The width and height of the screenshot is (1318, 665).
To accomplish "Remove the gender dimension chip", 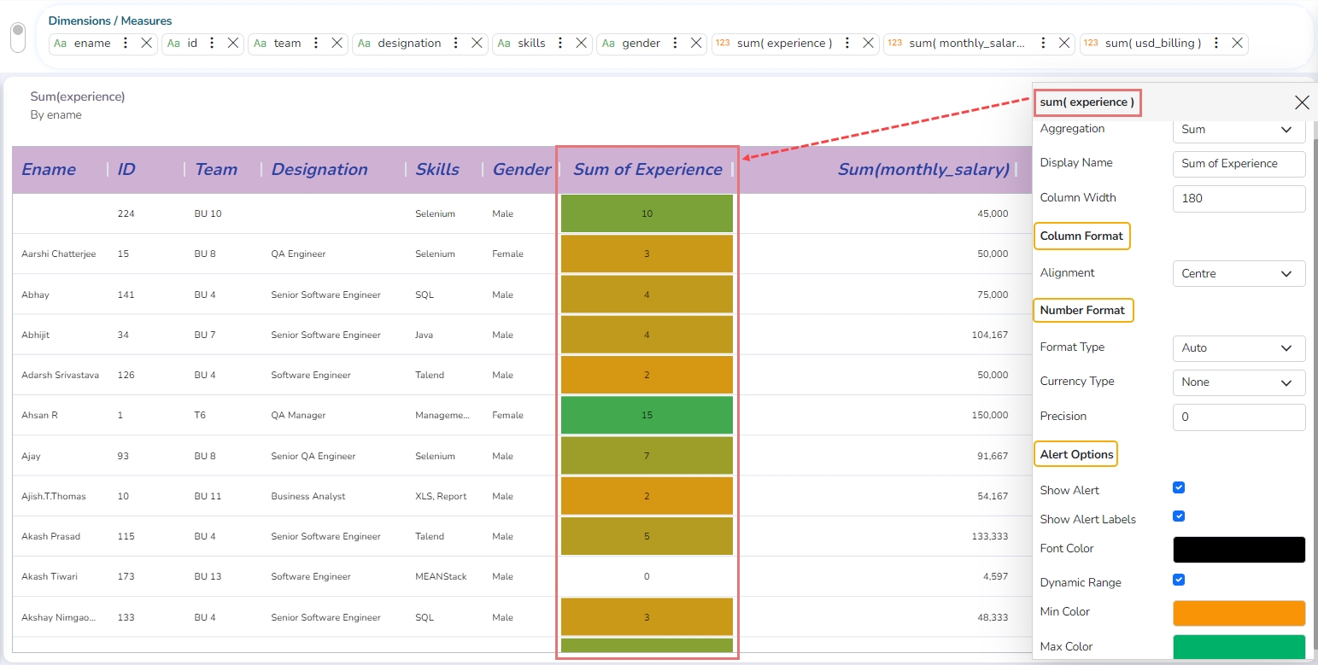I will (x=696, y=43).
